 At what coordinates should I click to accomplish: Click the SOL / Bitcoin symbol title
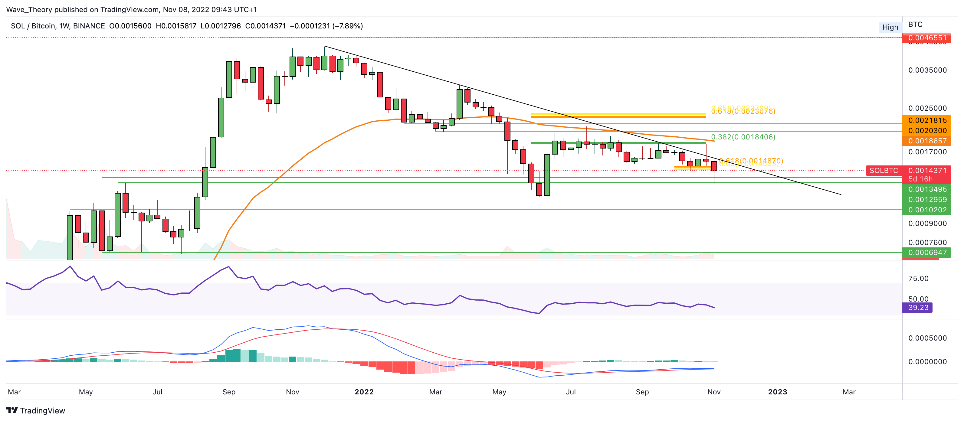34,26
